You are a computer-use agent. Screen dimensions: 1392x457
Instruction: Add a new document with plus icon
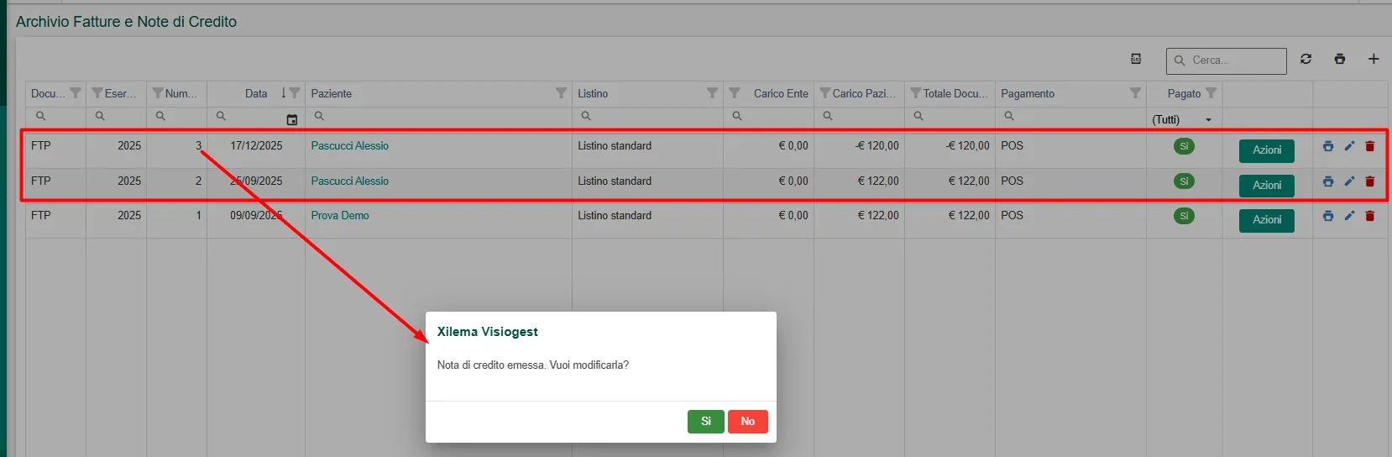pos(1374,59)
